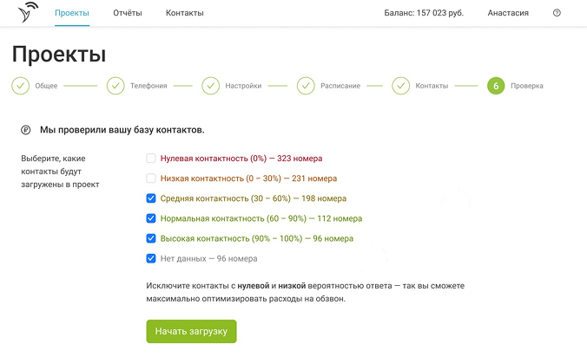
Task: Open the Контакты tab in navigation
Action: (185, 13)
